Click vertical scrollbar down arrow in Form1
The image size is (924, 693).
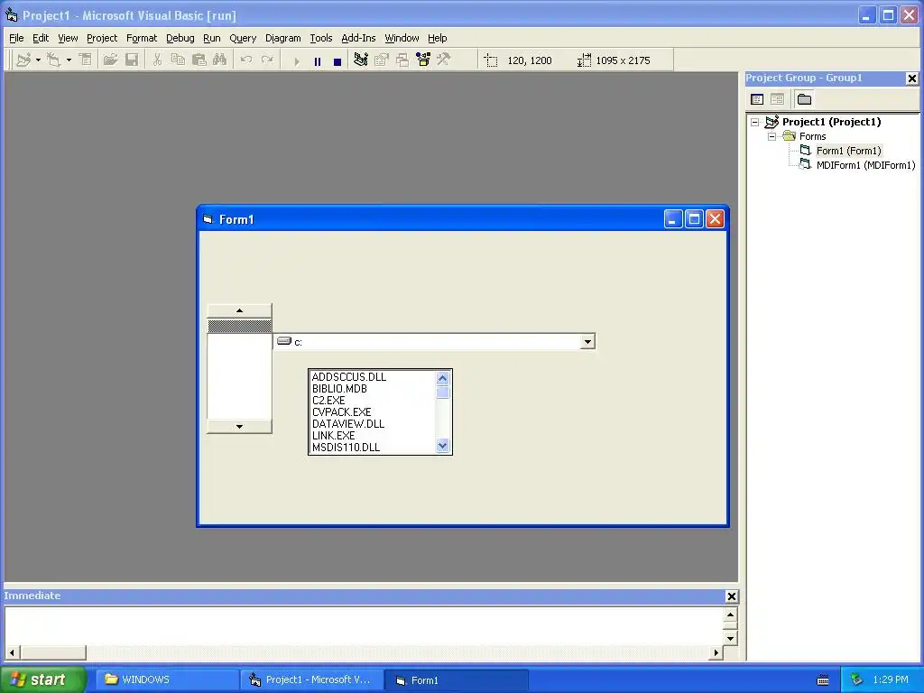coord(239,426)
